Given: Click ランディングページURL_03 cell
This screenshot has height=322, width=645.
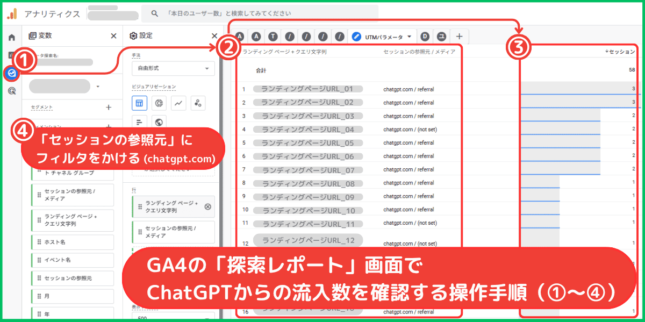Looking at the screenshot, I should pos(307,116).
